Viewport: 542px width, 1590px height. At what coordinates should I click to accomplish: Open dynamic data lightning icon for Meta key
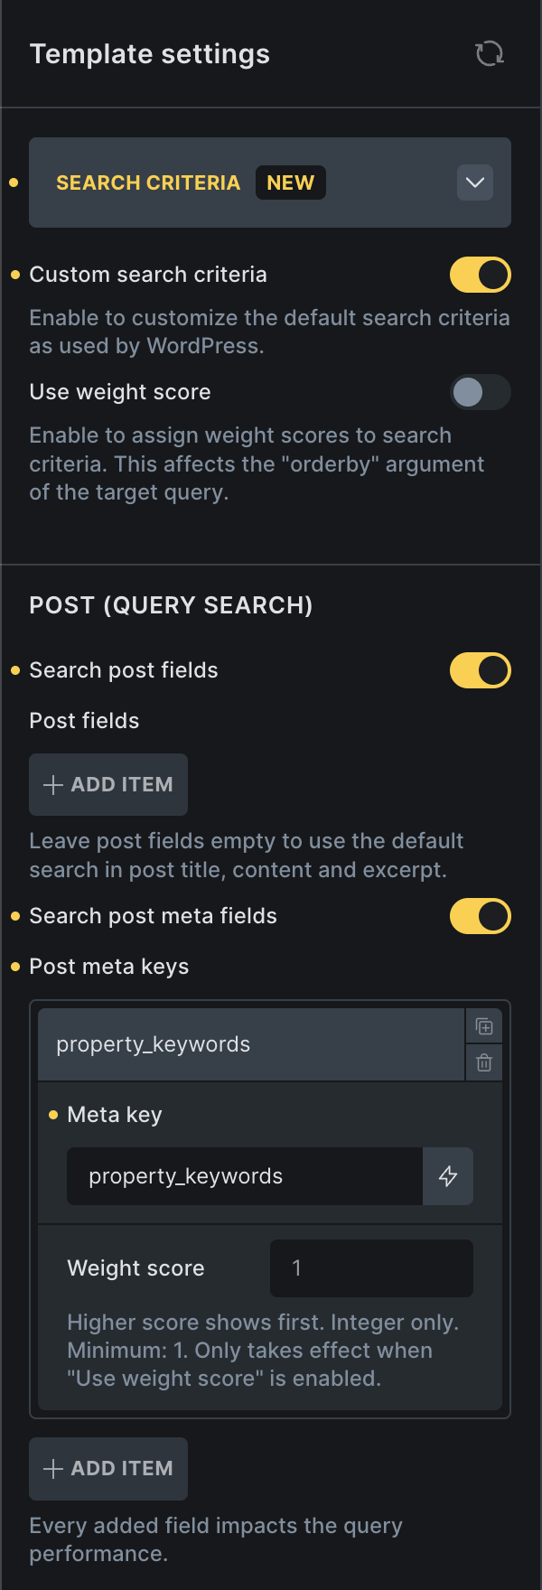448,1176
